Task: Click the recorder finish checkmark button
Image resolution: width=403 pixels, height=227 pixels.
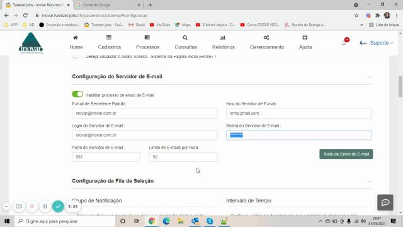Action: click(x=58, y=206)
